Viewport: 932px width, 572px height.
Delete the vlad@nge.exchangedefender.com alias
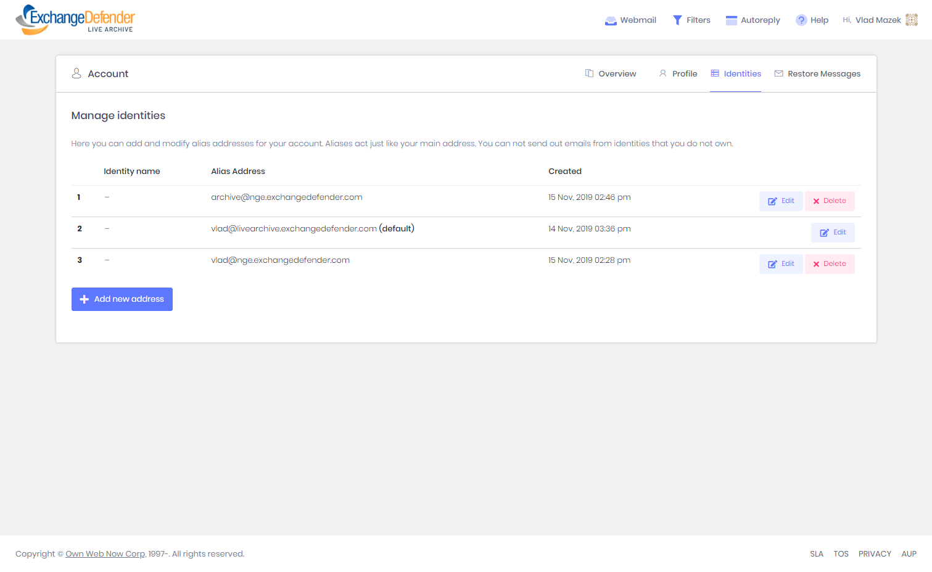click(829, 264)
